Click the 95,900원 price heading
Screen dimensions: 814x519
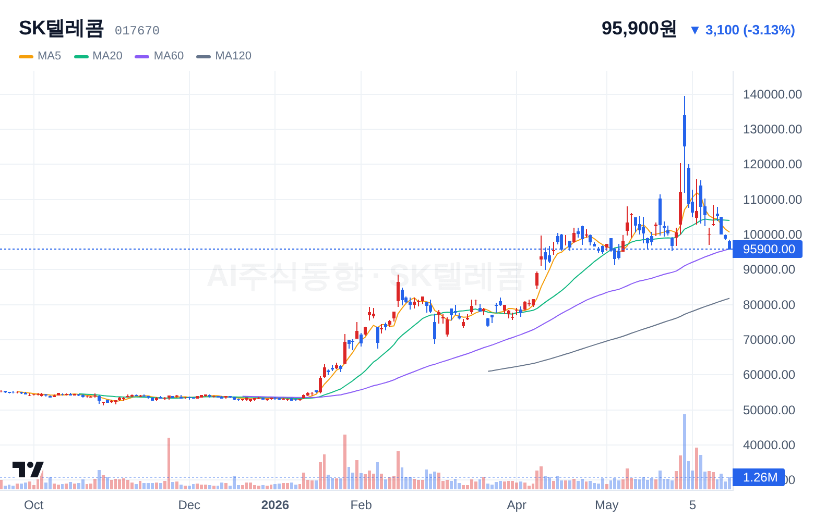pos(639,28)
